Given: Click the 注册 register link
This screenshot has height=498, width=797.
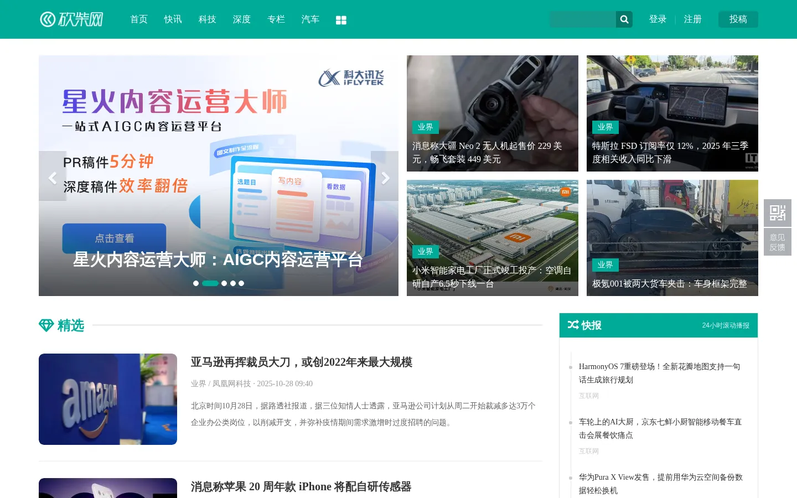Looking at the screenshot, I should [x=693, y=19].
